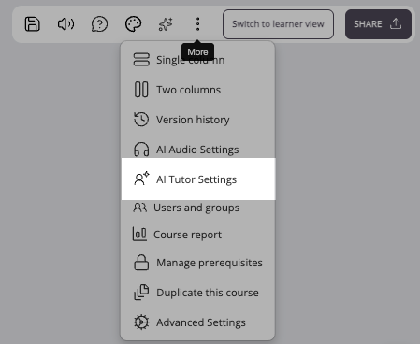The width and height of the screenshot is (420, 344).
Task: Choose Manage prerequisites from menu
Action: pos(198,263)
